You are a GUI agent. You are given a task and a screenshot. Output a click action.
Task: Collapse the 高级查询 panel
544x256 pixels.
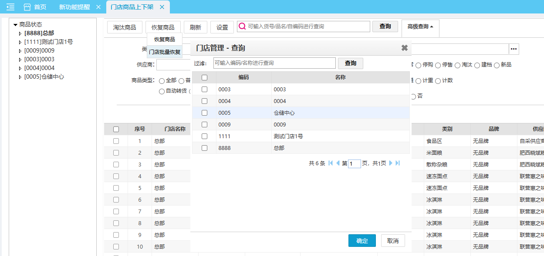pos(420,27)
